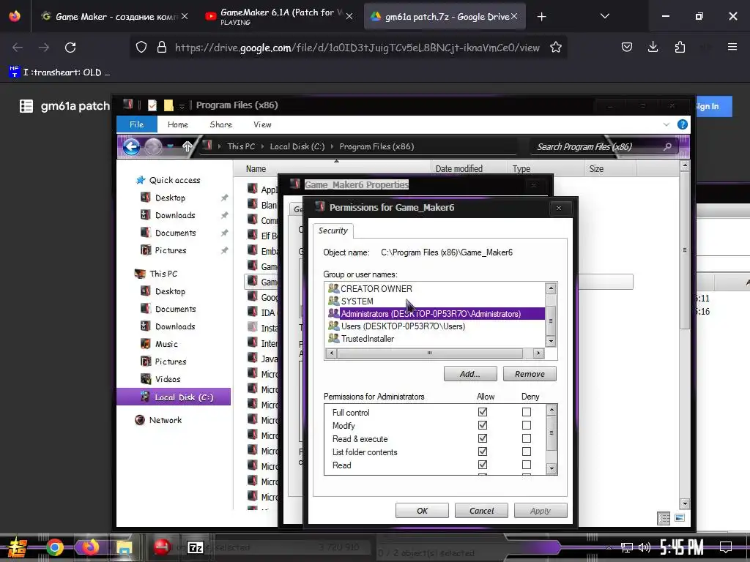Switch to Game Maker first browser tab

point(114,16)
